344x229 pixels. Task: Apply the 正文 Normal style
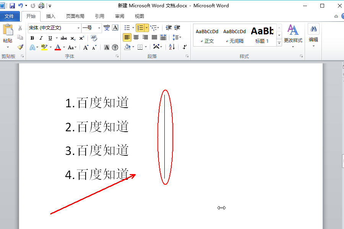(x=207, y=36)
